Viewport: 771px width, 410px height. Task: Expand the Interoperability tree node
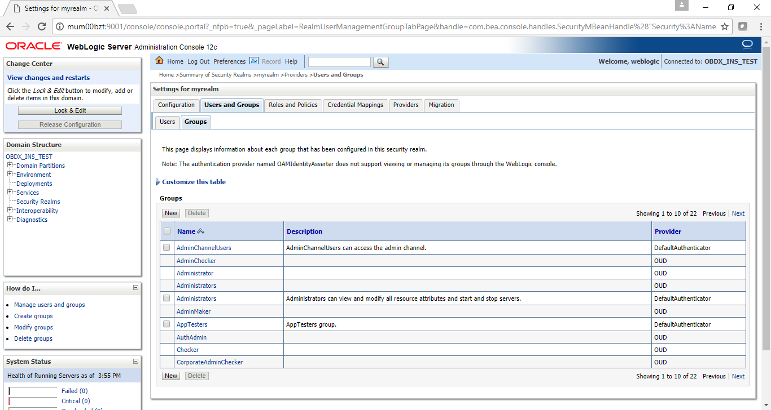click(x=10, y=210)
